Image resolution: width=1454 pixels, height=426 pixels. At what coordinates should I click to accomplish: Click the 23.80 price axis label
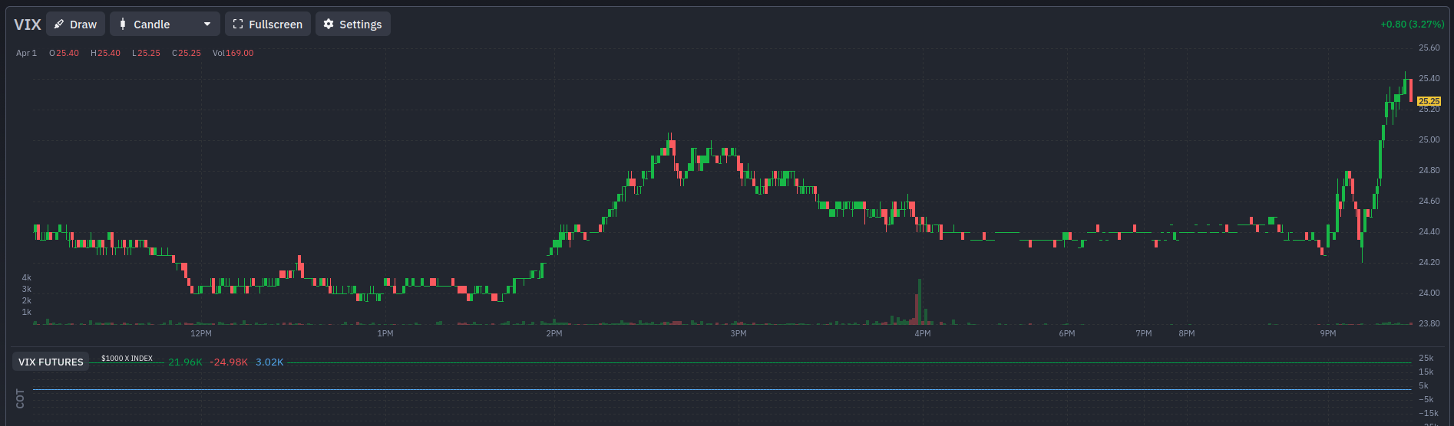[x=1429, y=323]
